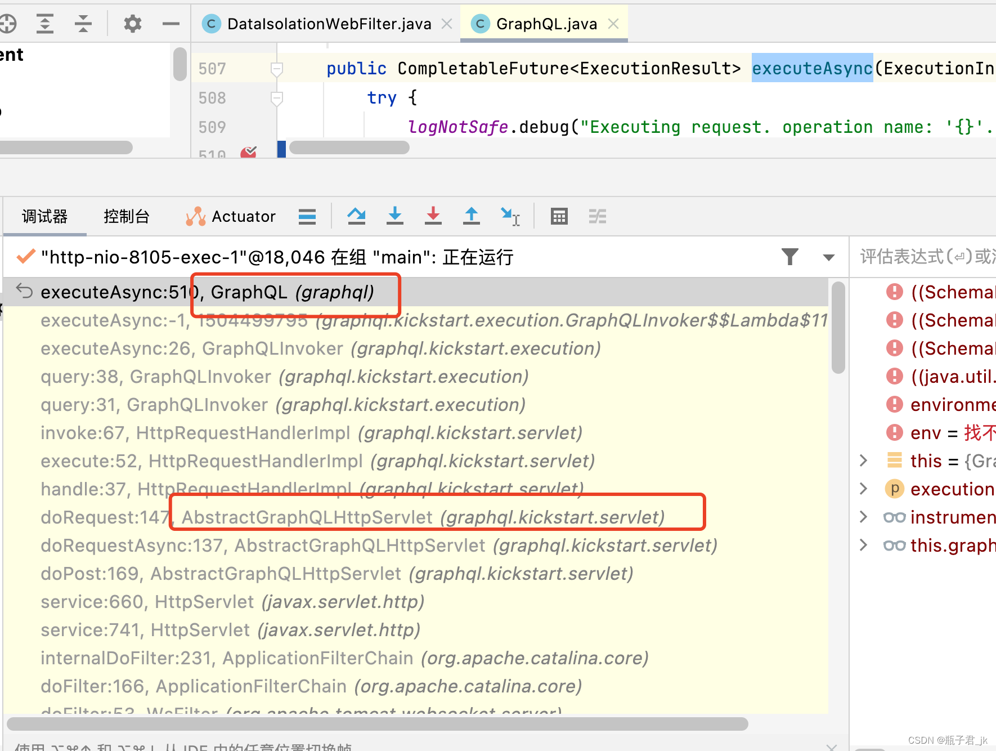Select frame doPost:169, AbstractGraphQLHttpServlet
Screen dimensions: 996x751
416,574
